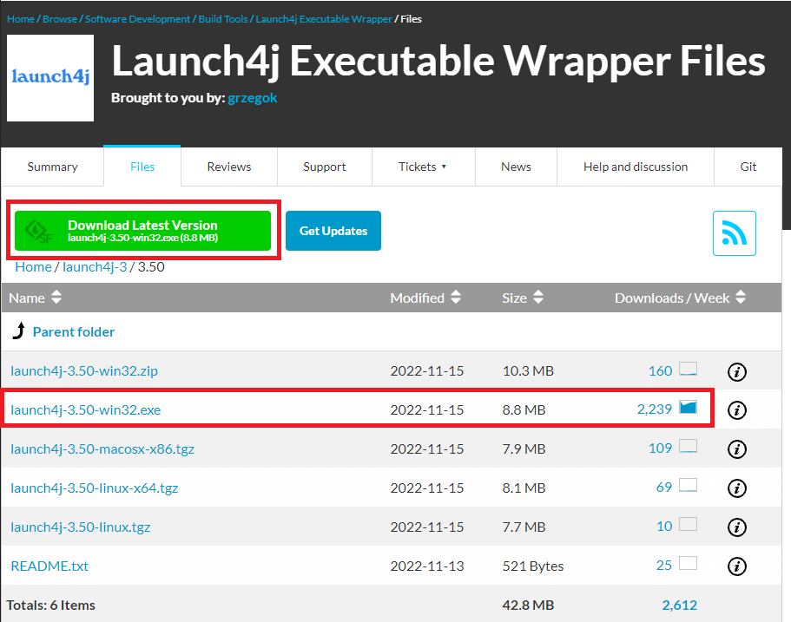Go to Parent folder
Image resolution: width=791 pixels, height=622 pixels.
(74, 331)
